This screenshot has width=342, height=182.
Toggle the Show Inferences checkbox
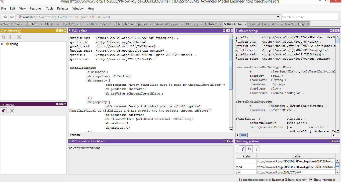311,179
